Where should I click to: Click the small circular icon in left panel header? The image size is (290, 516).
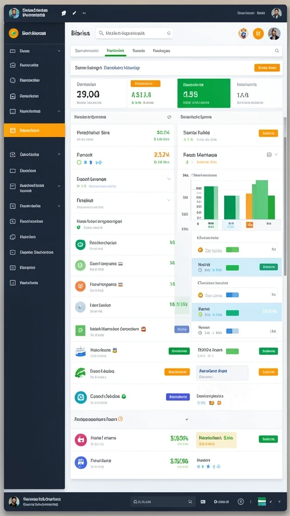coord(169,117)
